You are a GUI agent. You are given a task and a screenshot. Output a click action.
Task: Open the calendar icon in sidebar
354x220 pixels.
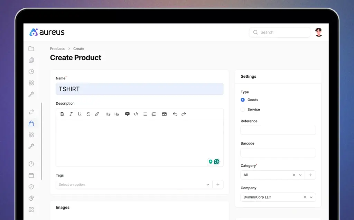click(31, 175)
